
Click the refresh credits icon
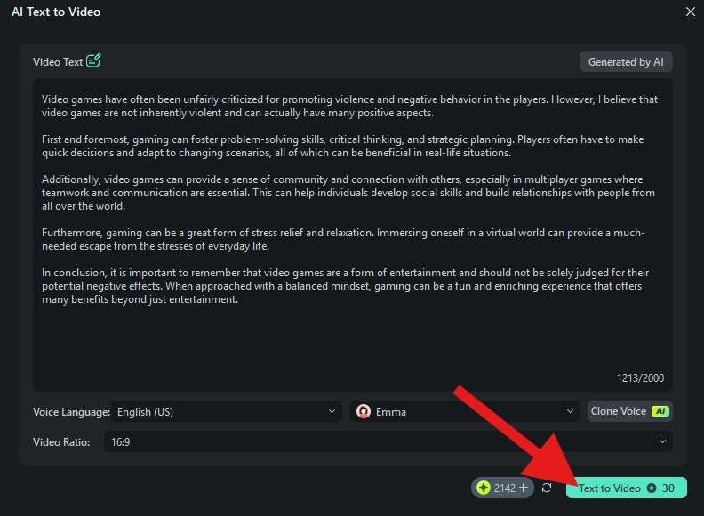click(547, 488)
